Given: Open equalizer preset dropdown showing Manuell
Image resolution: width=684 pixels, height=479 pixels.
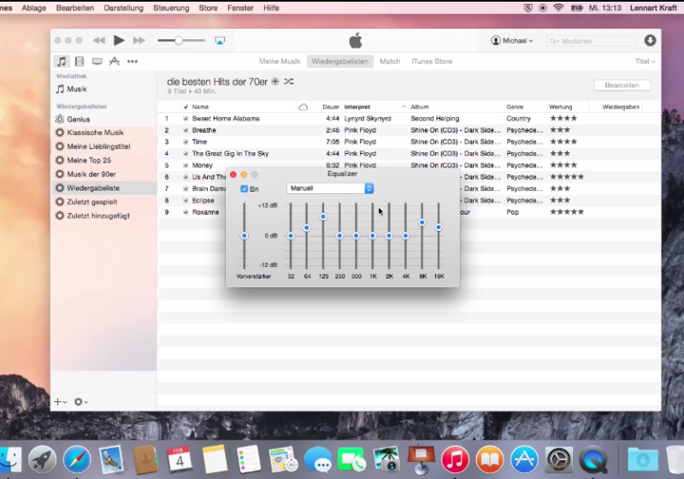Looking at the screenshot, I should (x=330, y=188).
